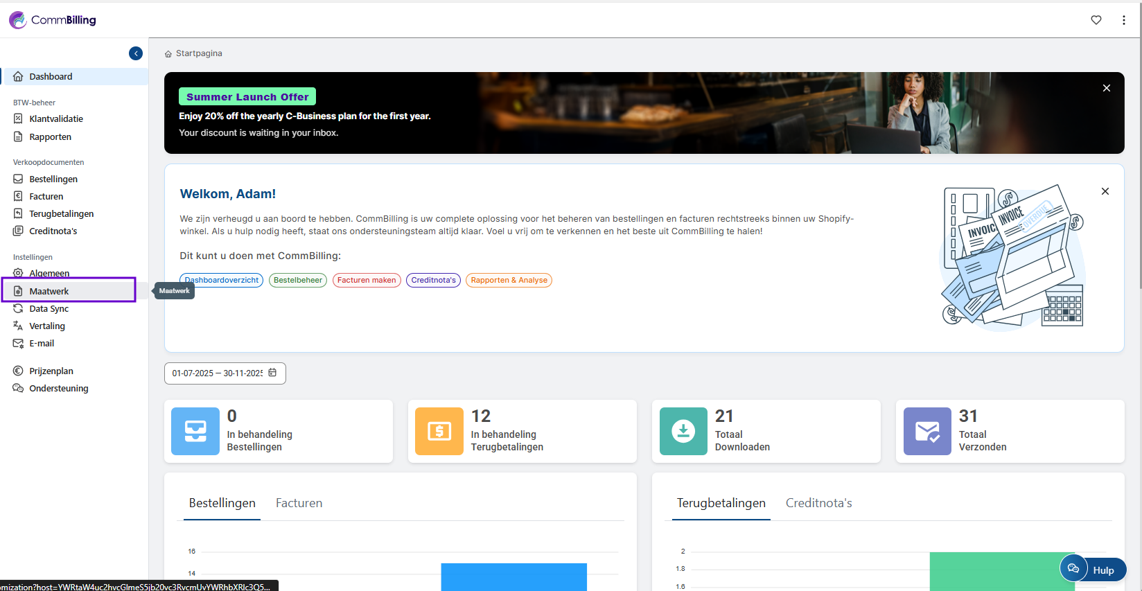Go to Klantvalidatie in the sidebar
The height and width of the screenshot is (591, 1142).
(x=56, y=119)
